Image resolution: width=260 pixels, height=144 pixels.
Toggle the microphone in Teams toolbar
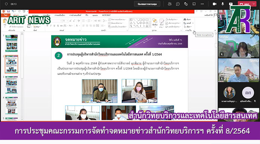tap(223, 4)
